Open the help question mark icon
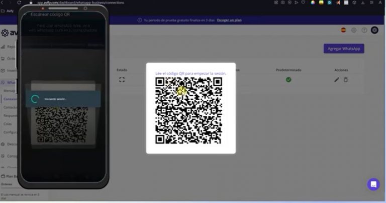The image size is (386, 203). click(364, 30)
